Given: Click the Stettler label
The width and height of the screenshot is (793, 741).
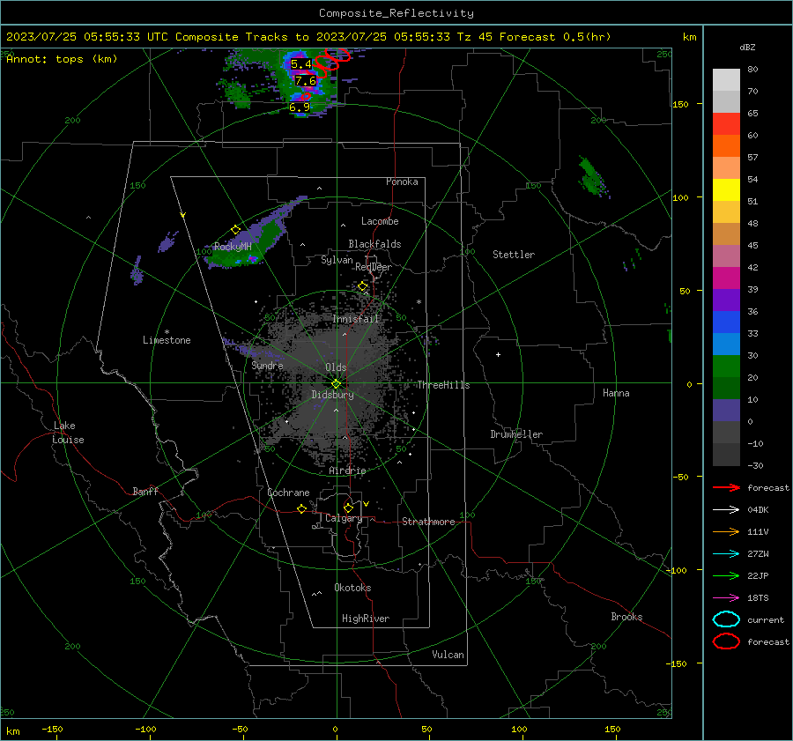Looking at the screenshot, I should (x=514, y=255).
